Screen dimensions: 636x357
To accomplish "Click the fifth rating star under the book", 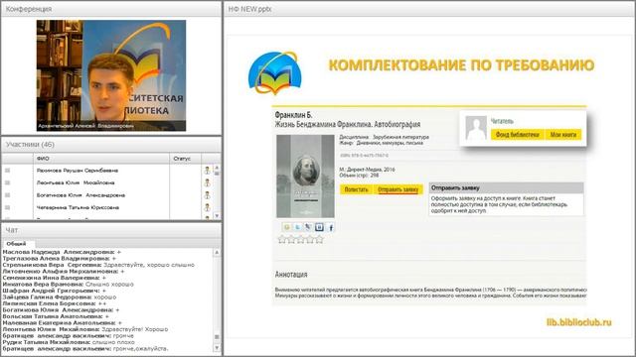I will tap(319, 240).
